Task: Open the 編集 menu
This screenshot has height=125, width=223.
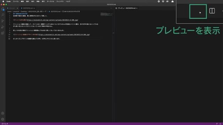Action: pos(22,1)
